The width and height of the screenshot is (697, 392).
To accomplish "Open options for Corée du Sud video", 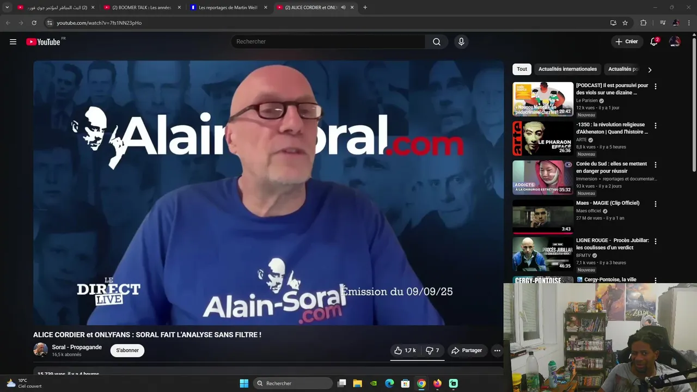I will pos(656,165).
